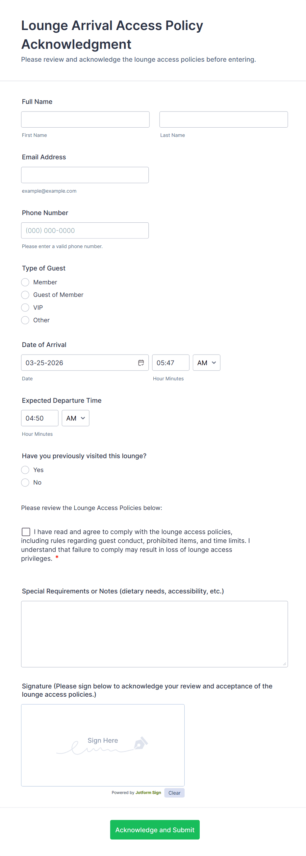Select the Member guest type

25,282
